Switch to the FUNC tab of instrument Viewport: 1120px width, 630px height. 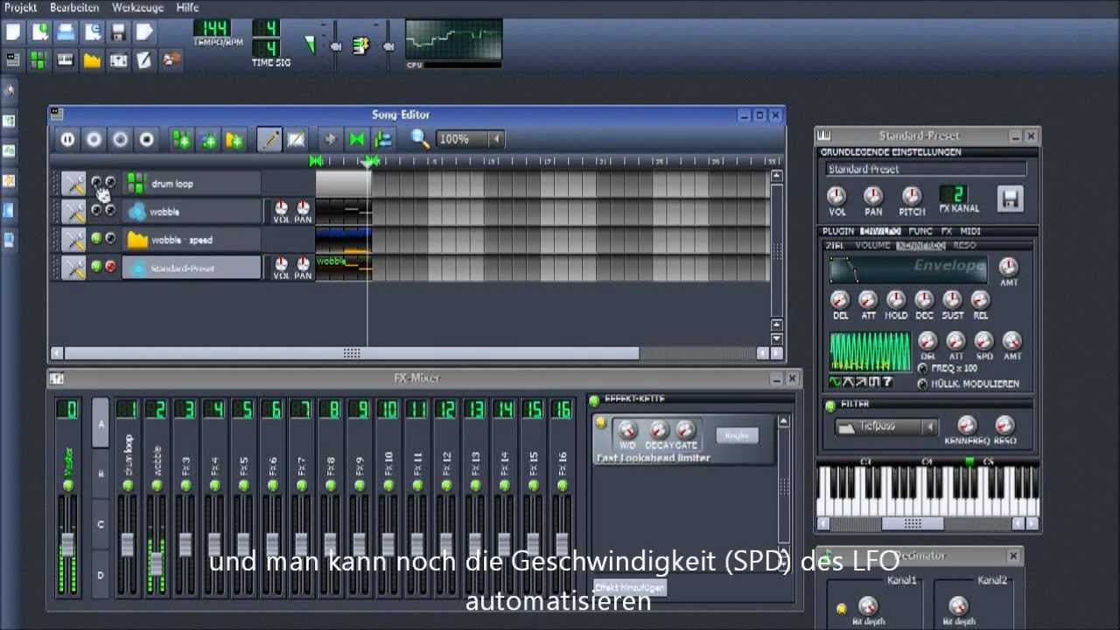coord(920,232)
